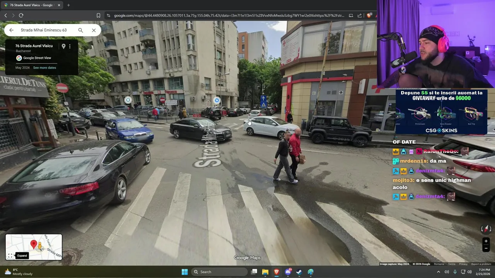
Task: Click the back arrow in the Maps search box
Action: tap(11, 30)
